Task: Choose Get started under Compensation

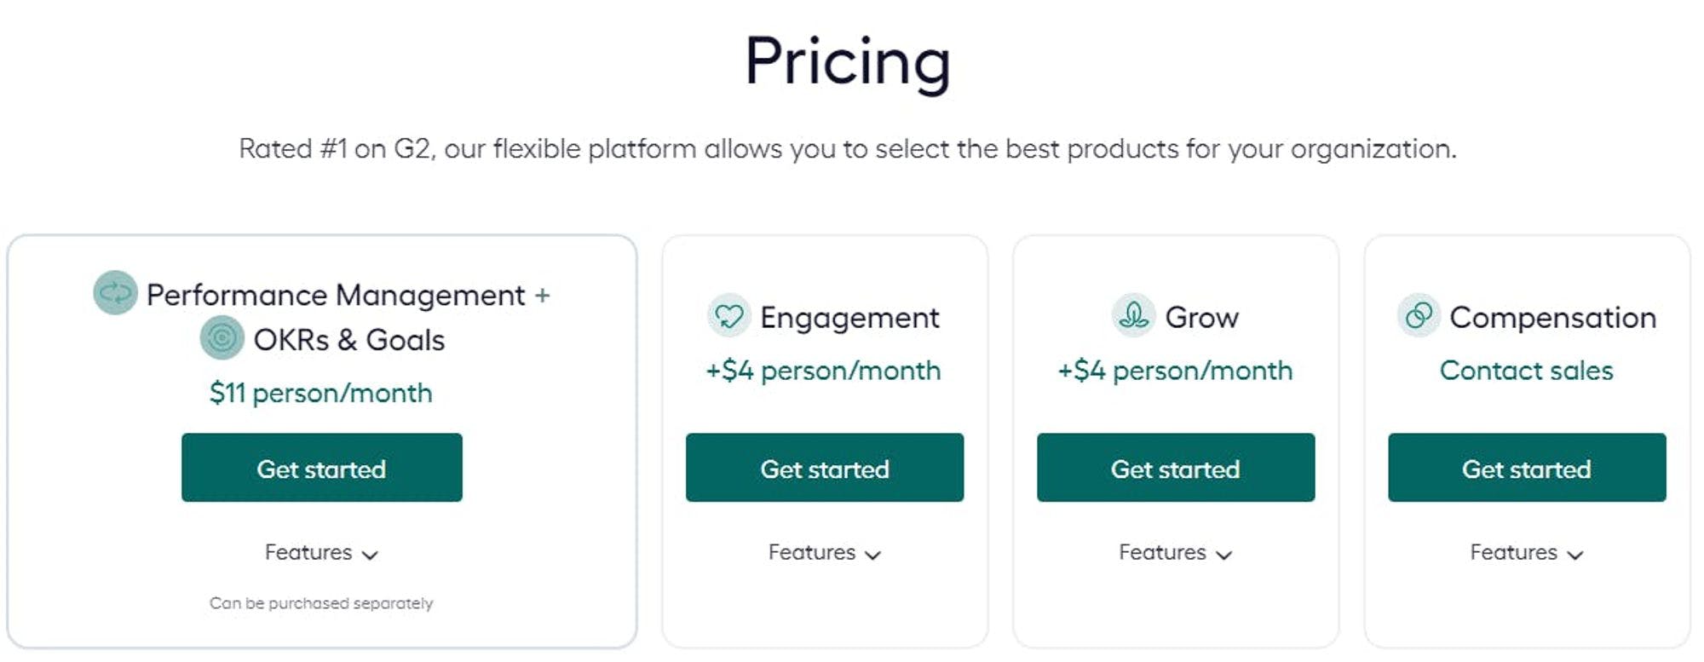Action: point(1527,468)
